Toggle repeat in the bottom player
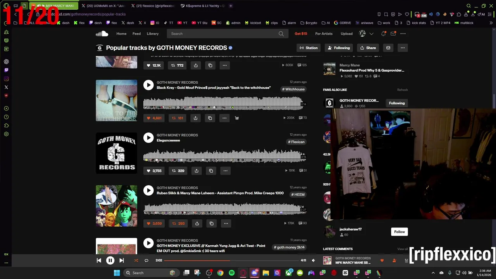Screen dimensions: 496x279 [146, 260]
